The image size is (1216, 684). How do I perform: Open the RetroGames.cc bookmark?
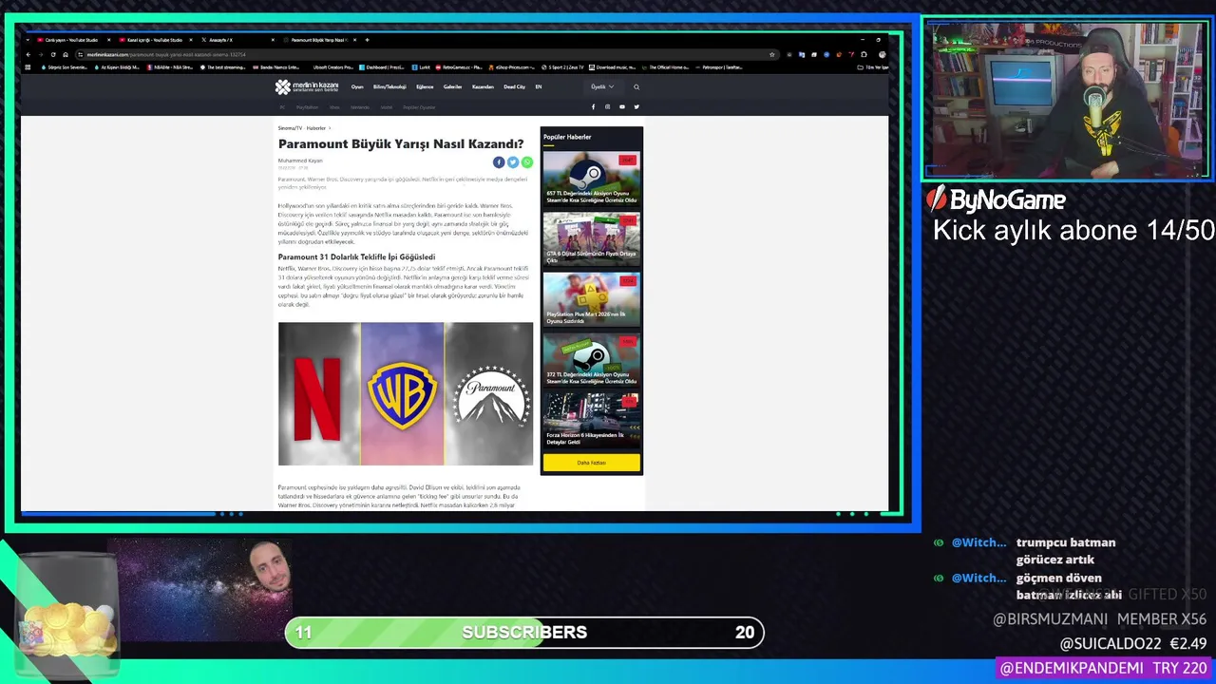click(460, 67)
